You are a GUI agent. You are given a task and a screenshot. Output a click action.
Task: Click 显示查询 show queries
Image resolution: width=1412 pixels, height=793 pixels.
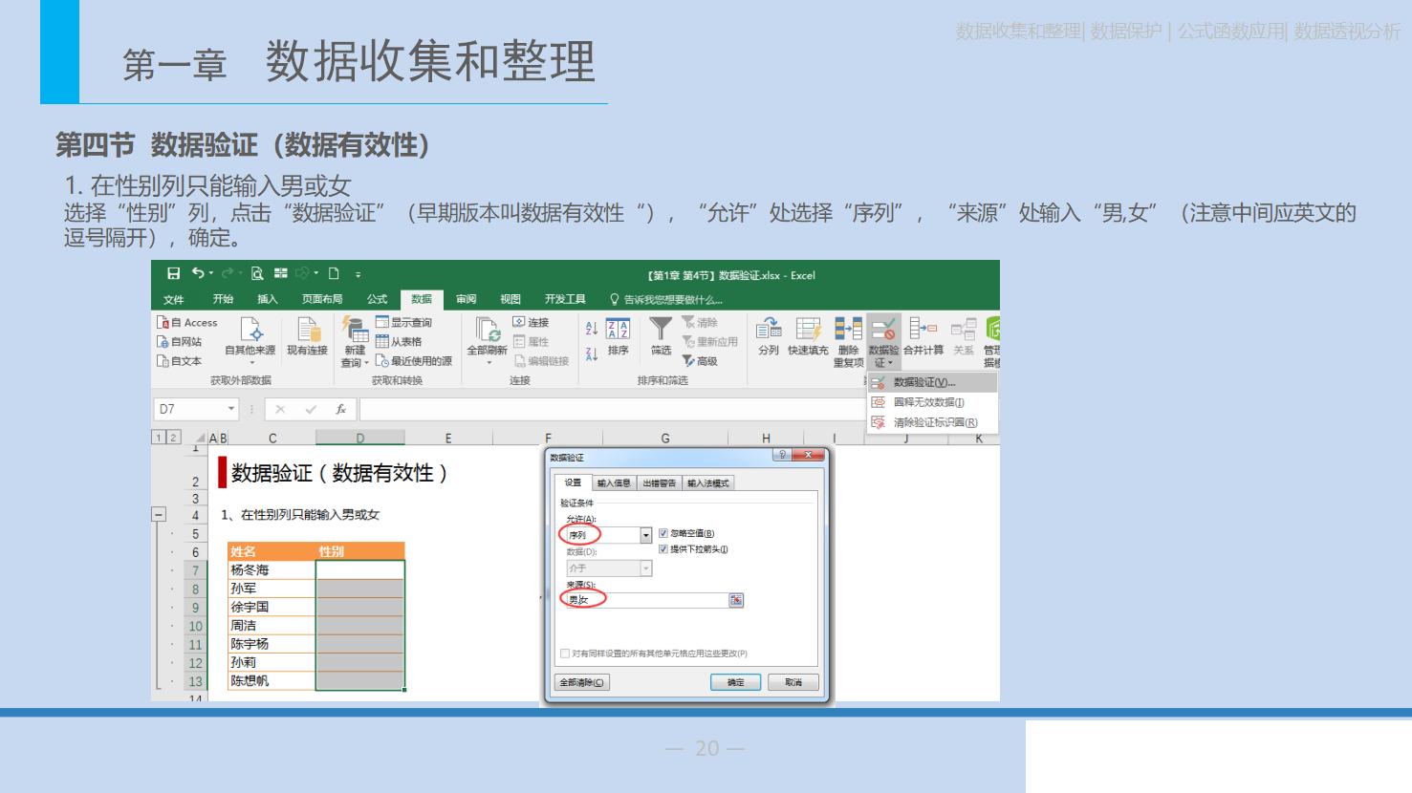click(403, 323)
